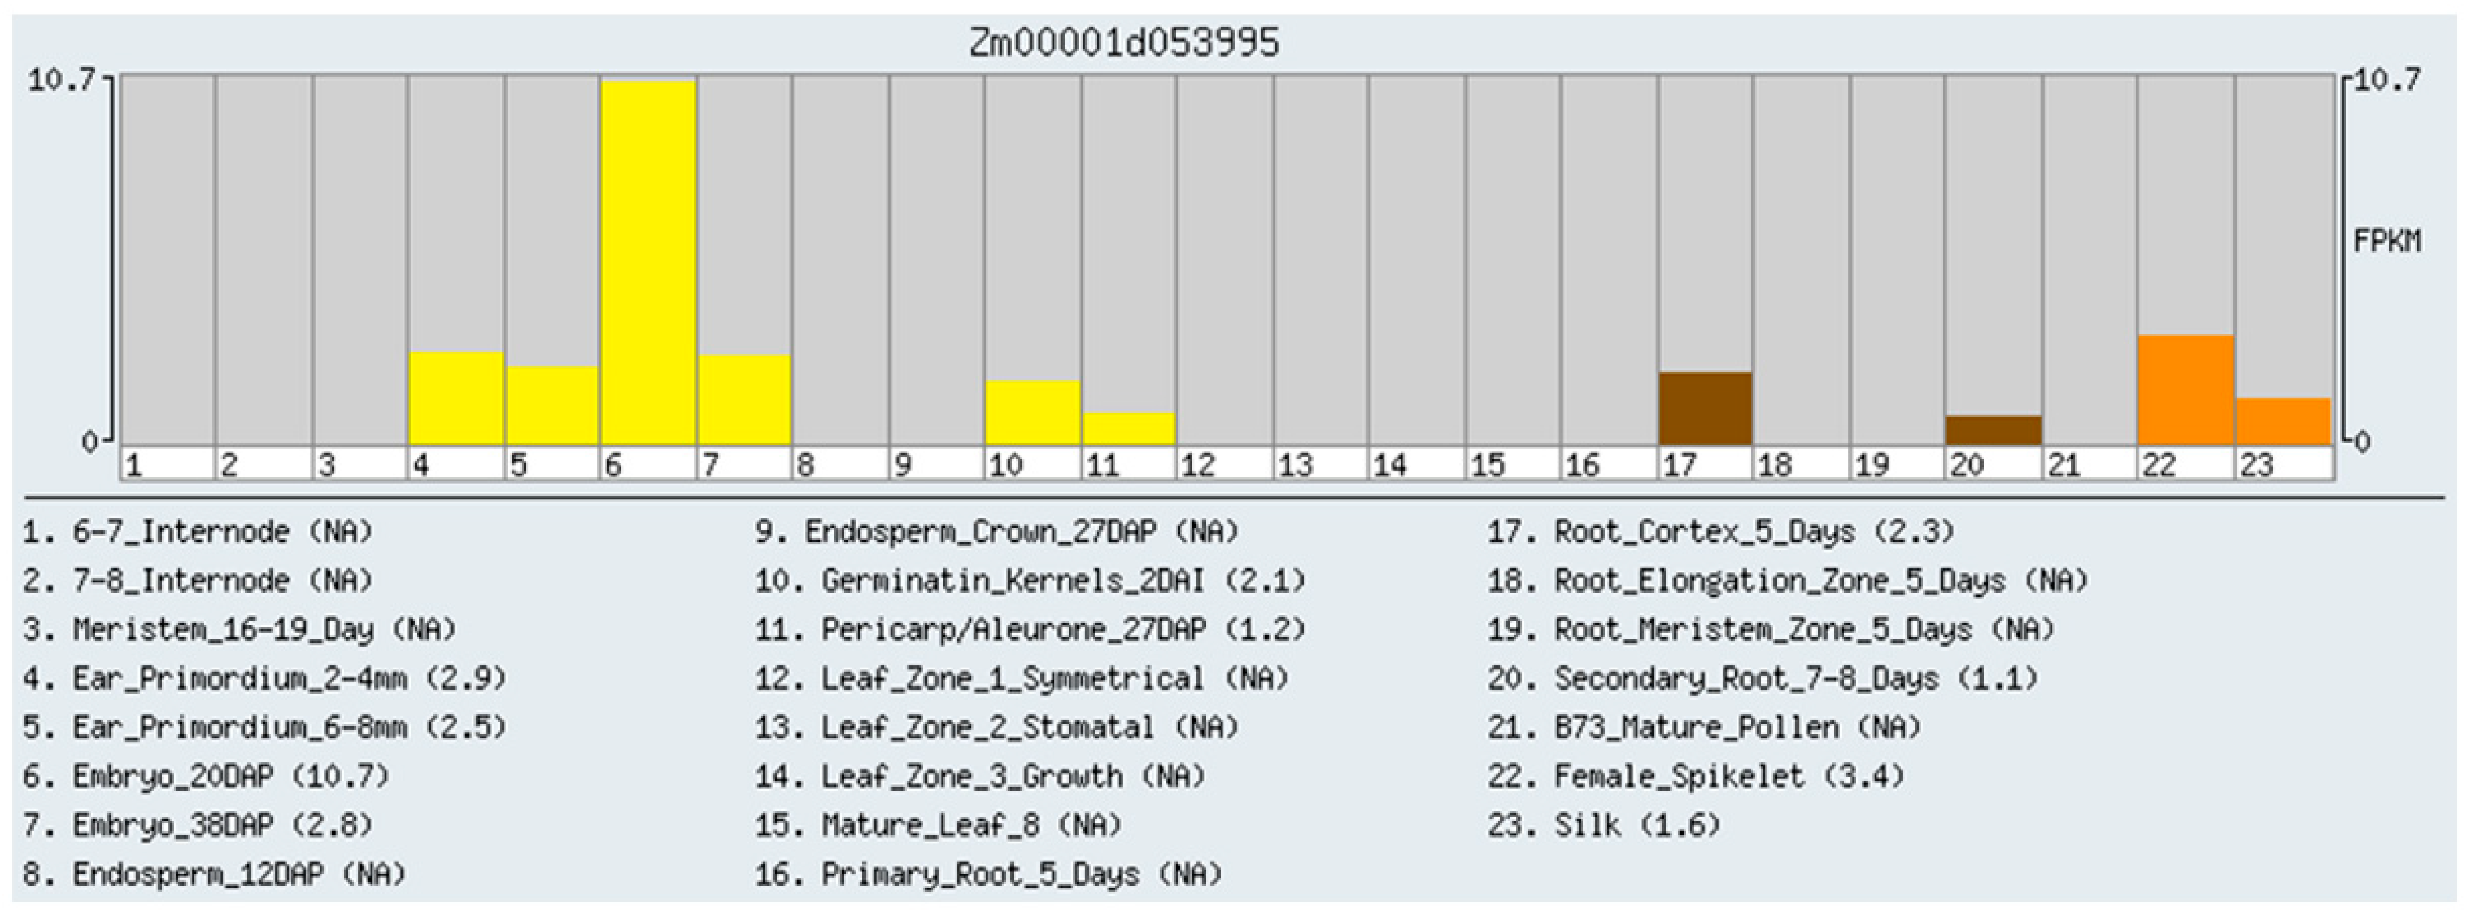Click legend entry Endosperm_Crown_27DAP (NA)
The image size is (2471, 916).
tap(997, 532)
